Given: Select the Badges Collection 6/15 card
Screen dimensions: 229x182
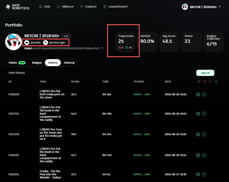Looking at the screenshot, I should pyautogui.click(x=214, y=42).
